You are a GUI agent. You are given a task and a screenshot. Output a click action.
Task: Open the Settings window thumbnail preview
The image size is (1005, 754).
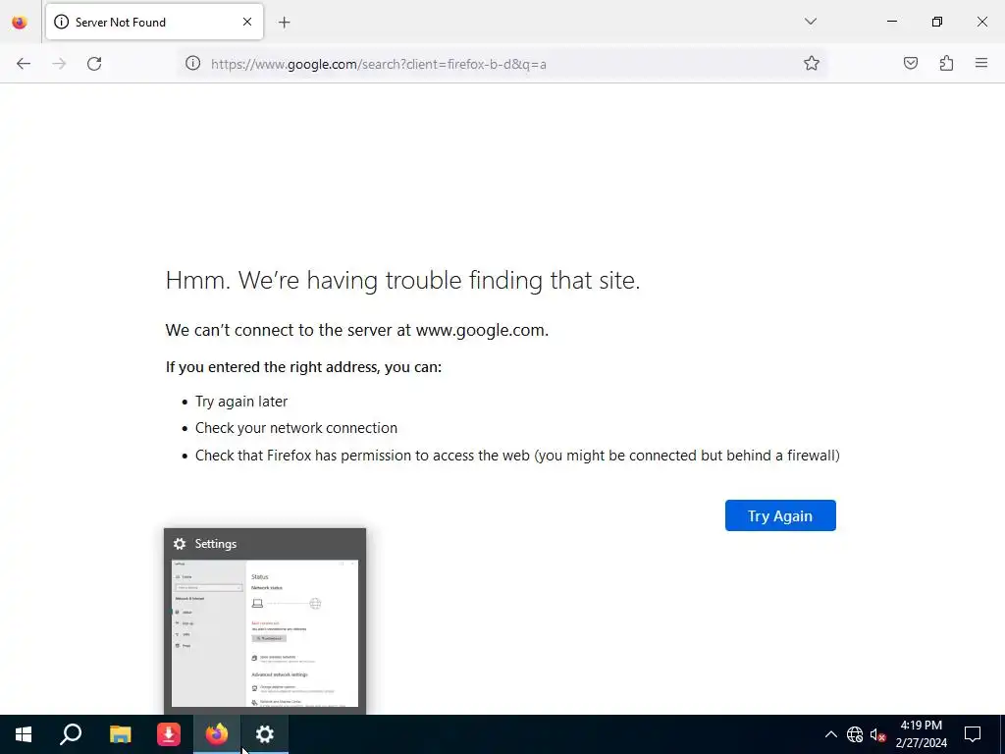coord(265,633)
